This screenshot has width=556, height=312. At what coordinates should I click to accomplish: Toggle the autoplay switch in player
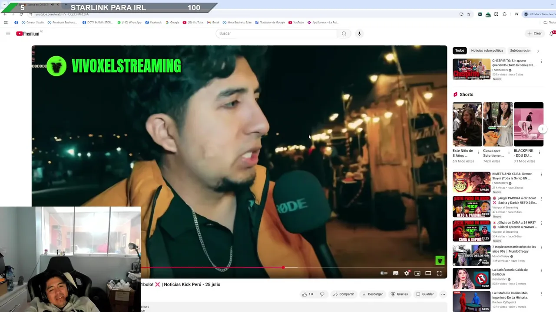[x=384, y=273]
